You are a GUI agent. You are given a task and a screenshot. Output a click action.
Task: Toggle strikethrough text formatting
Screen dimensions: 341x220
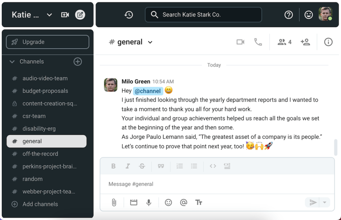(142, 166)
